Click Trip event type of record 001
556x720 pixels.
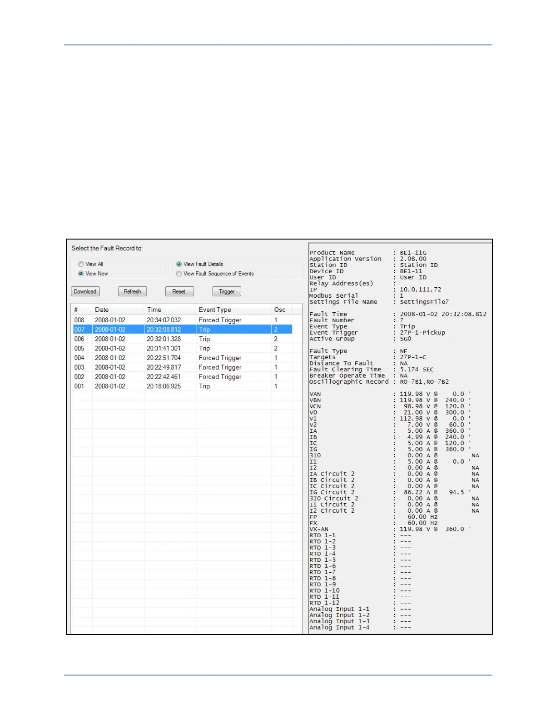(204, 386)
